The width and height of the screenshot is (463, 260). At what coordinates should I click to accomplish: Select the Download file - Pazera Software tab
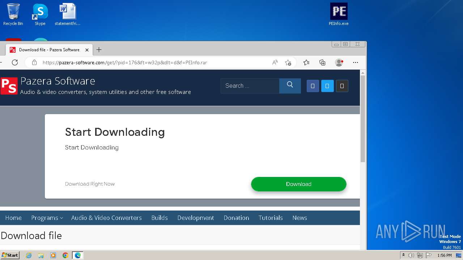point(49,50)
